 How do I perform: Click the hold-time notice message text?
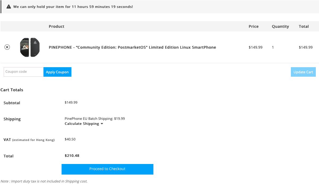(x=73, y=7)
